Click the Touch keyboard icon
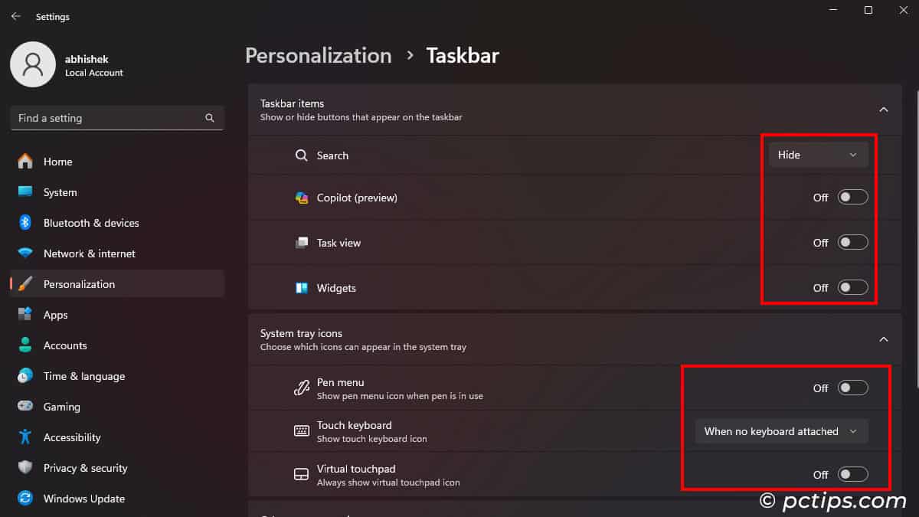The height and width of the screenshot is (517, 919). coord(302,430)
